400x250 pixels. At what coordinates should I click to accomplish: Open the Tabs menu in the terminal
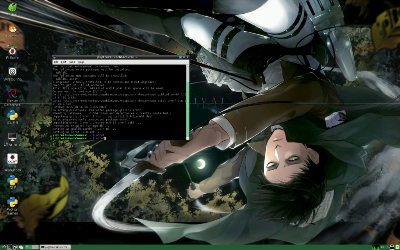[x=72, y=62]
